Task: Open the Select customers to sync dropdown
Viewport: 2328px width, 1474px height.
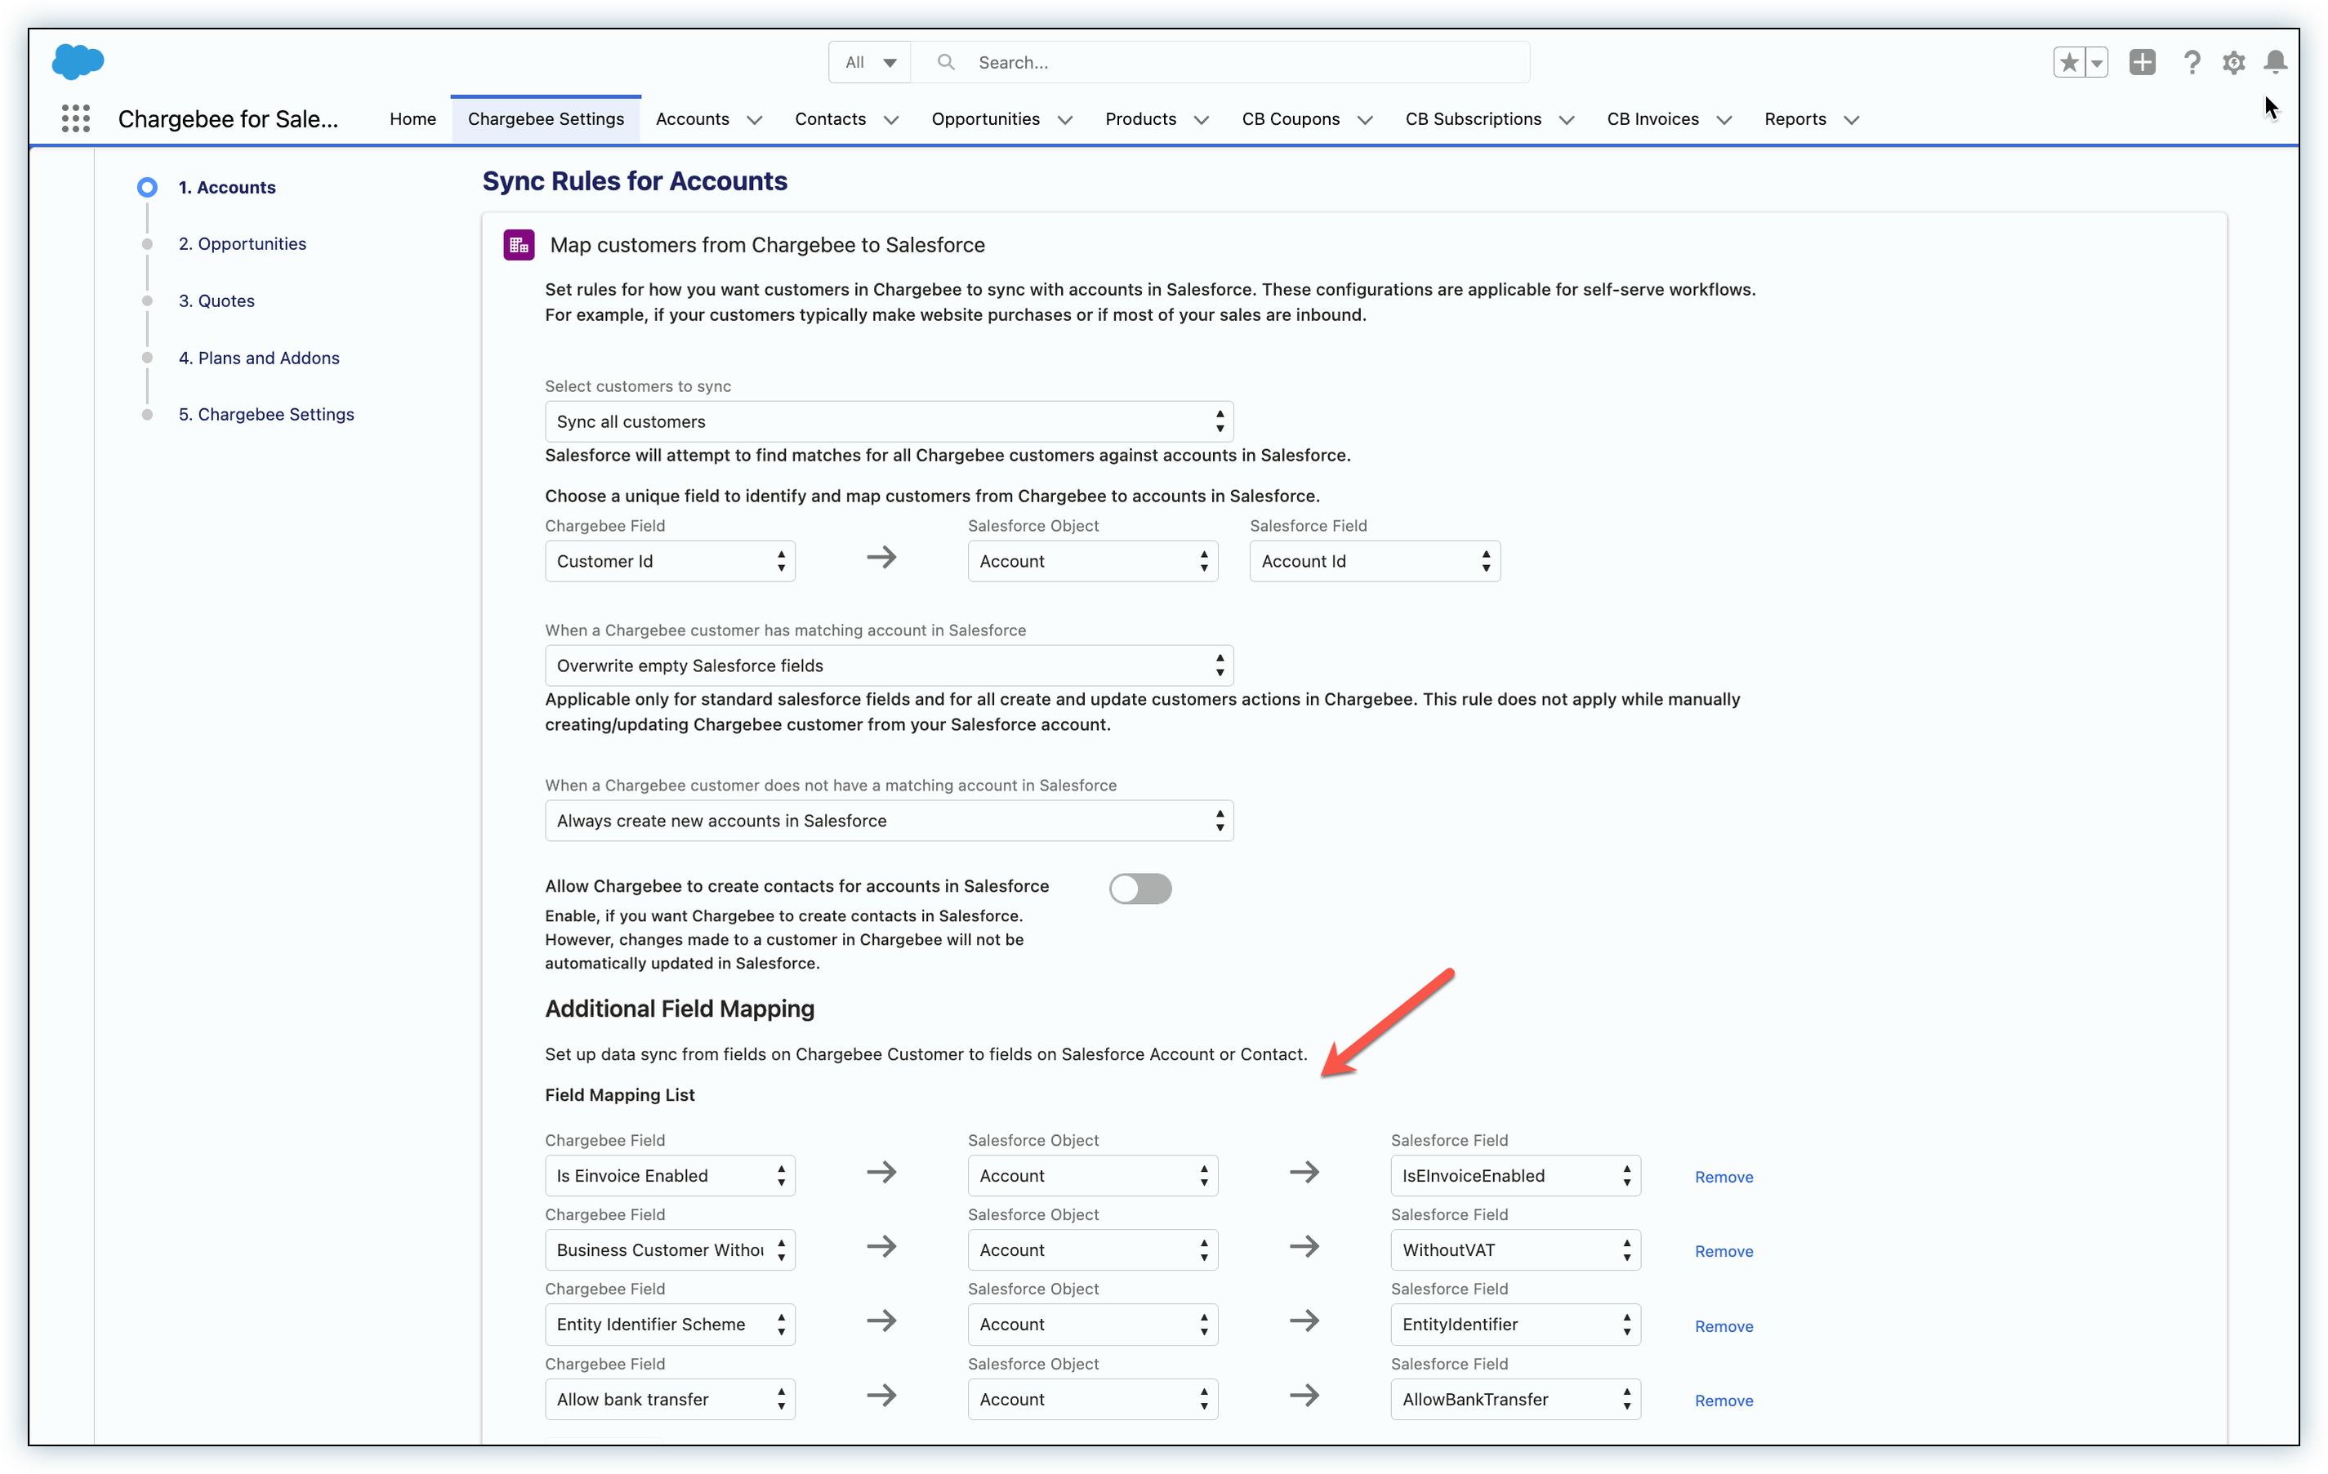Action: coord(889,421)
